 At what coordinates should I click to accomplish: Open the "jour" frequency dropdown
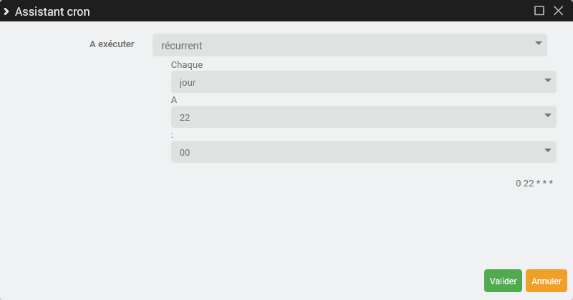[x=358, y=82]
